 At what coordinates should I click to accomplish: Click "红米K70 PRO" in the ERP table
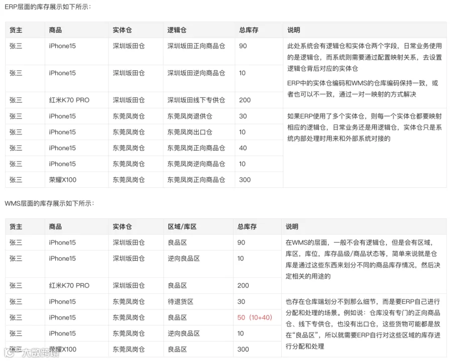[69, 100]
